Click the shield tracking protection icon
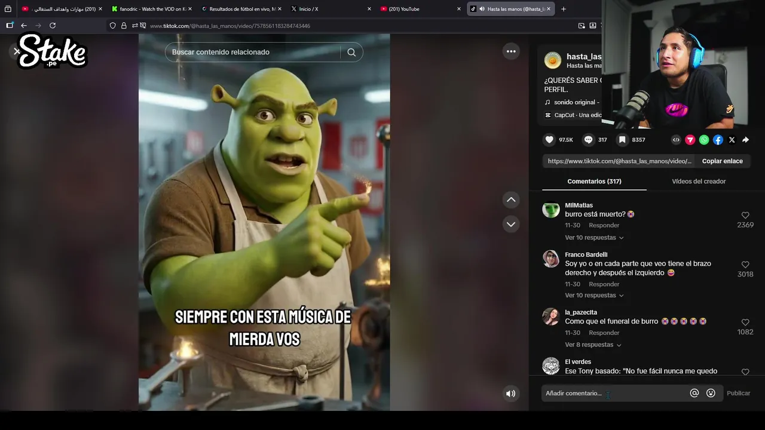 112,26
